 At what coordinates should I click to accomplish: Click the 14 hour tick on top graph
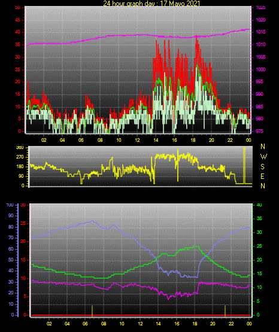click(156, 140)
